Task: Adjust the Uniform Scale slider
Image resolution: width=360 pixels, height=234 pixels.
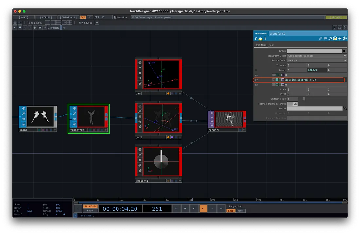Action: (x=304, y=99)
